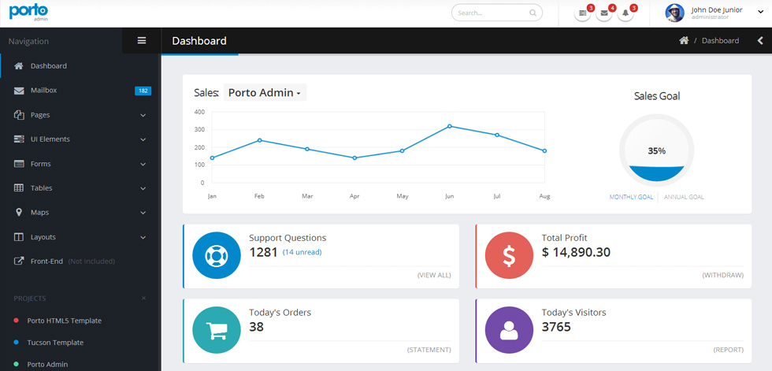Viewport: 772px width, 371px height.
Task: Click the Jun data point on the chart
Action: [x=450, y=127]
